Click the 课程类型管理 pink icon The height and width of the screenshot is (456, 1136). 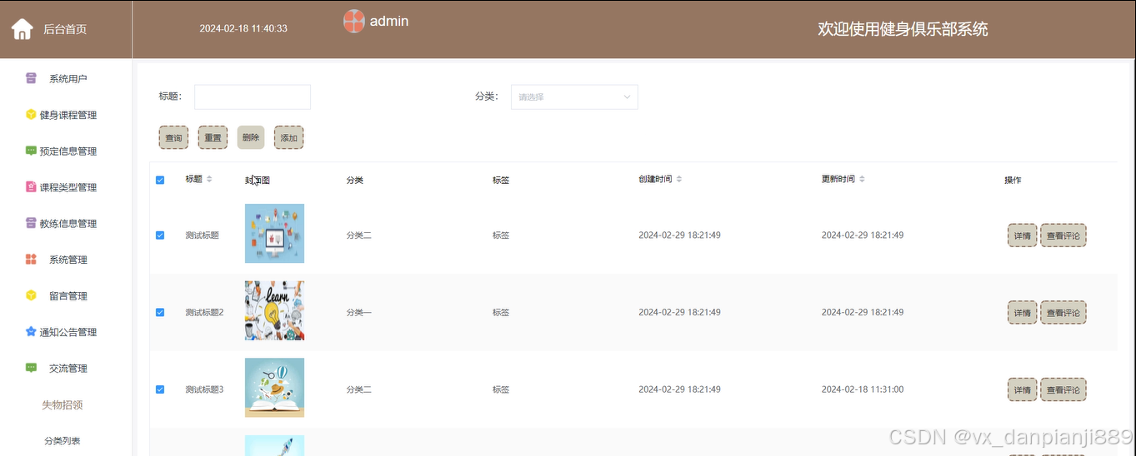[31, 187]
